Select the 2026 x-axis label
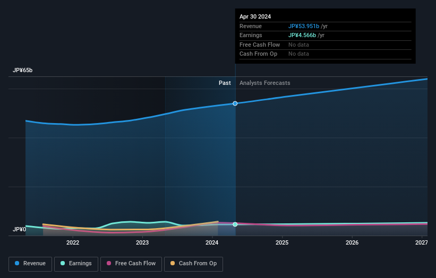This screenshot has width=436, height=278. (352, 242)
